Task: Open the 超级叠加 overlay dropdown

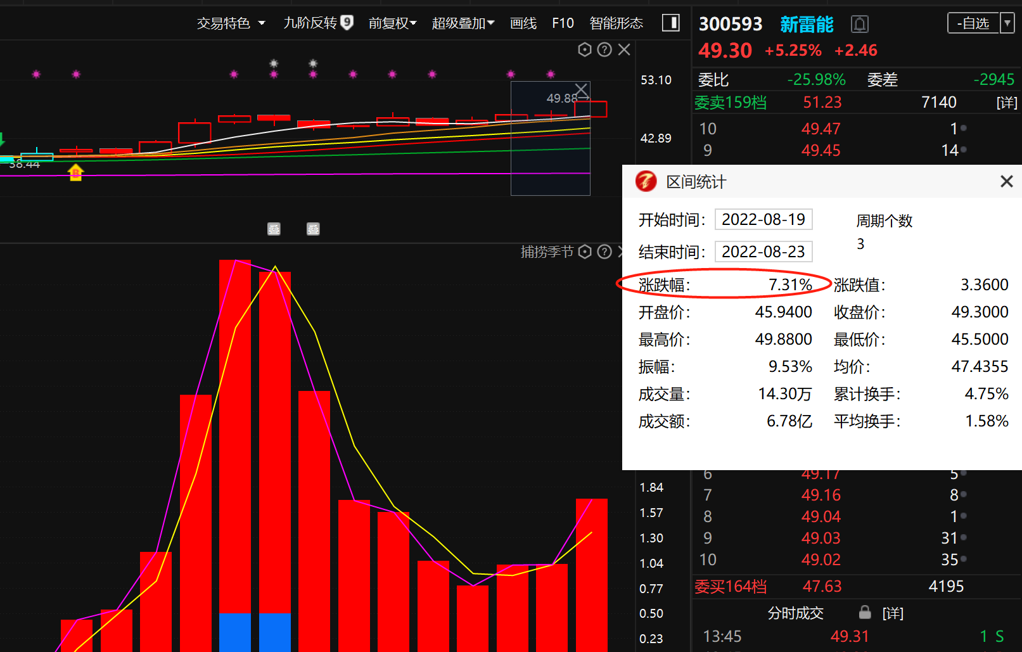Action: pyautogui.click(x=463, y=23)
